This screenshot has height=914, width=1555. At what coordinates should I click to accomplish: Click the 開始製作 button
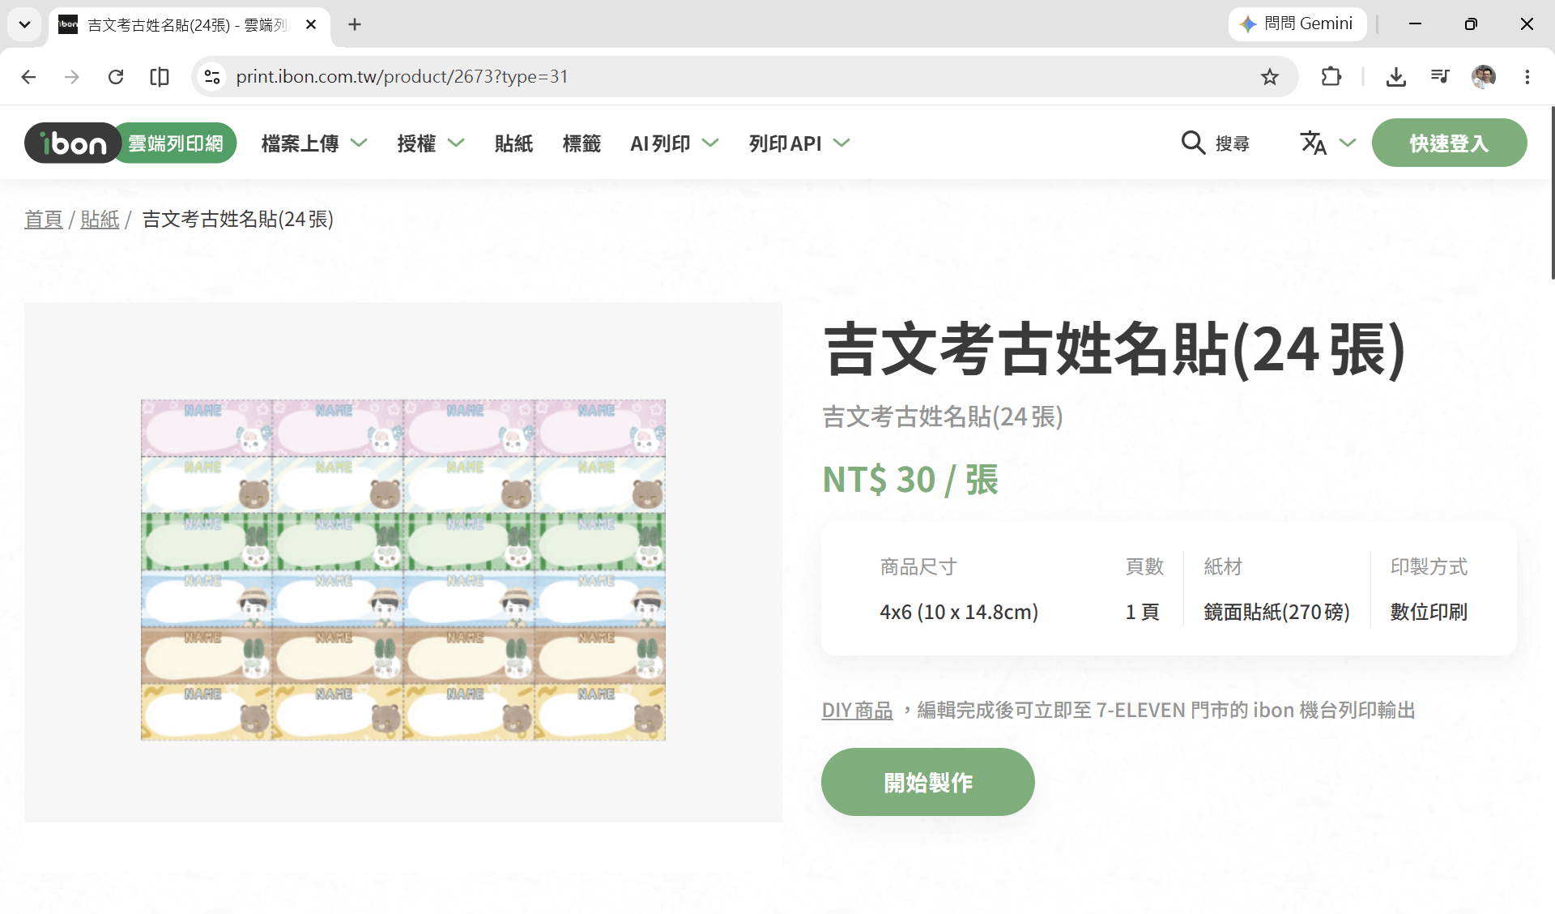[x=928, y=782]
